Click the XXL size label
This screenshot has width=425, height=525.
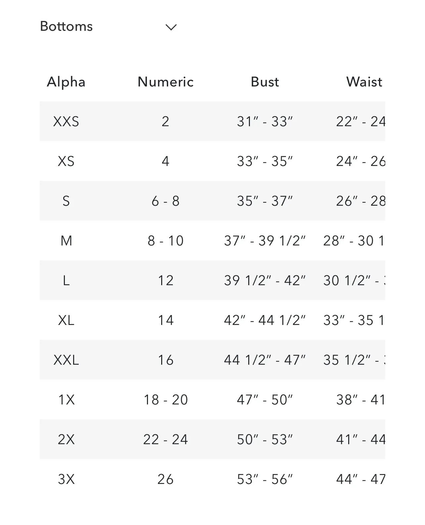click(x=66, y=360)
